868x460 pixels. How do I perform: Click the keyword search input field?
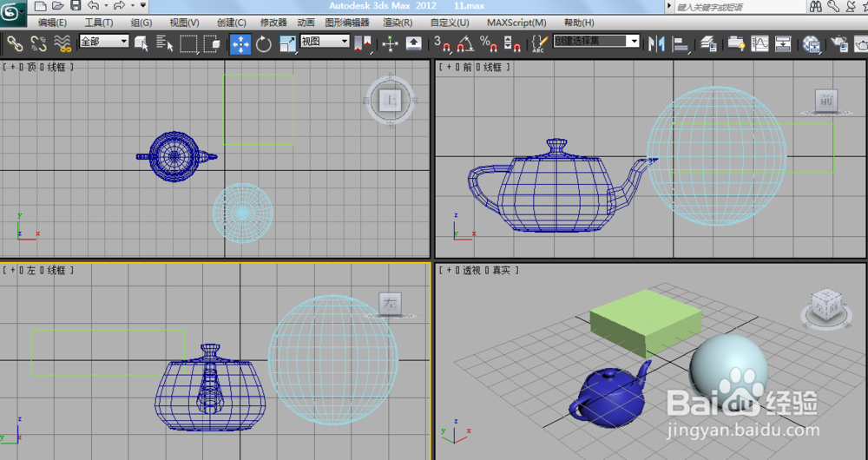pos(739,7)
